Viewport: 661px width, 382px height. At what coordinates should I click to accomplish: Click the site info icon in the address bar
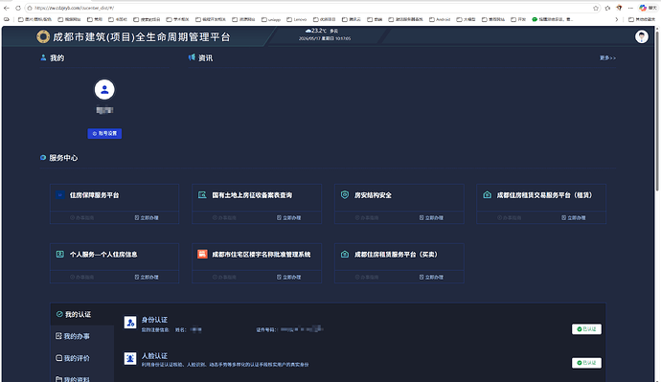(x=30, y=8)
